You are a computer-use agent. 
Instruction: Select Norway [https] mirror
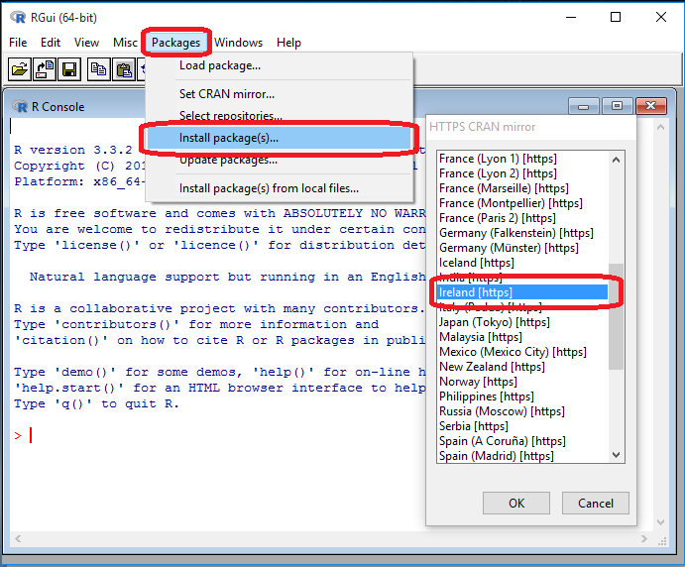pyautogui.click(x=522, y=382)
